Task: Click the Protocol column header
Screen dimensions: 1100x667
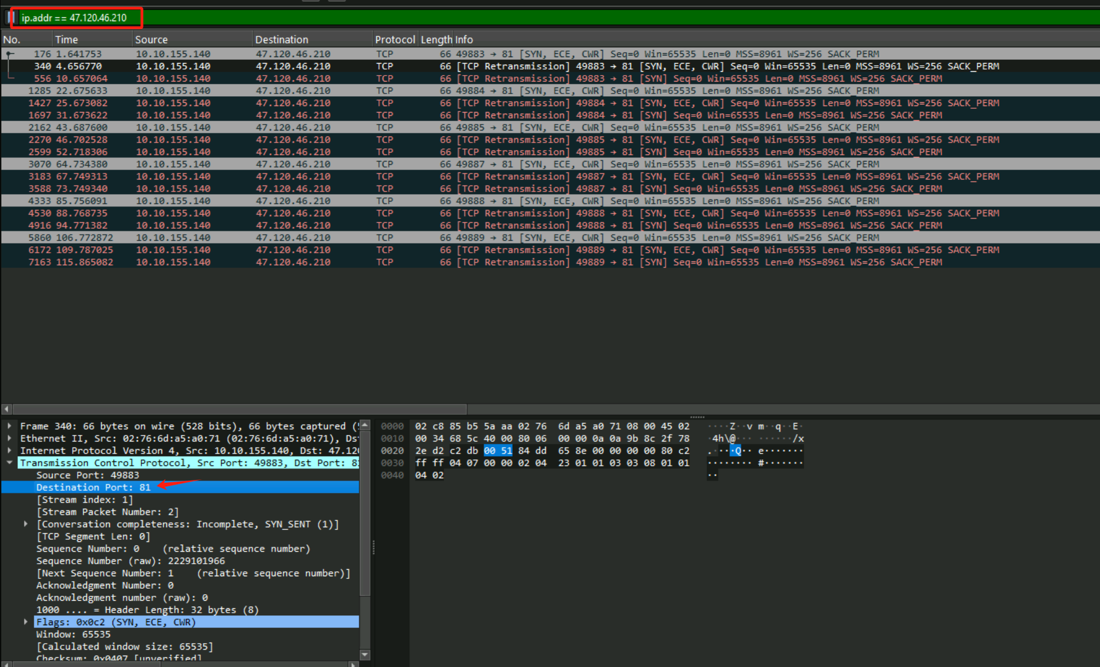Action: point(394,40)
